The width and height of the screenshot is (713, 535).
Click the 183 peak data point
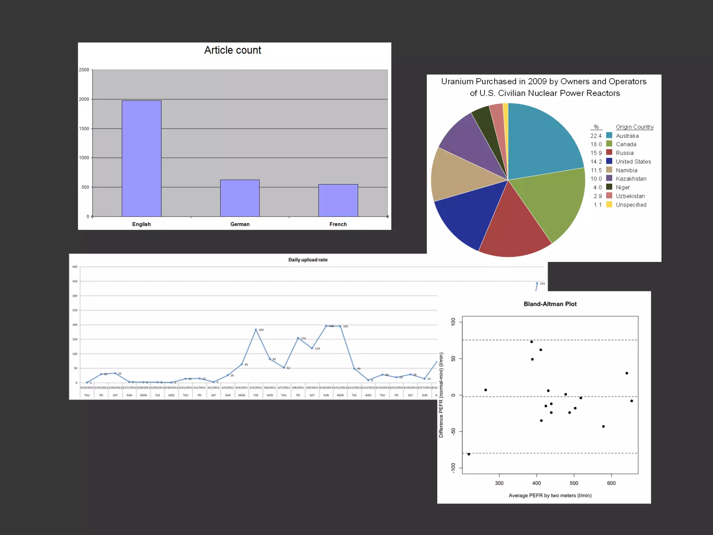[256, 329]
